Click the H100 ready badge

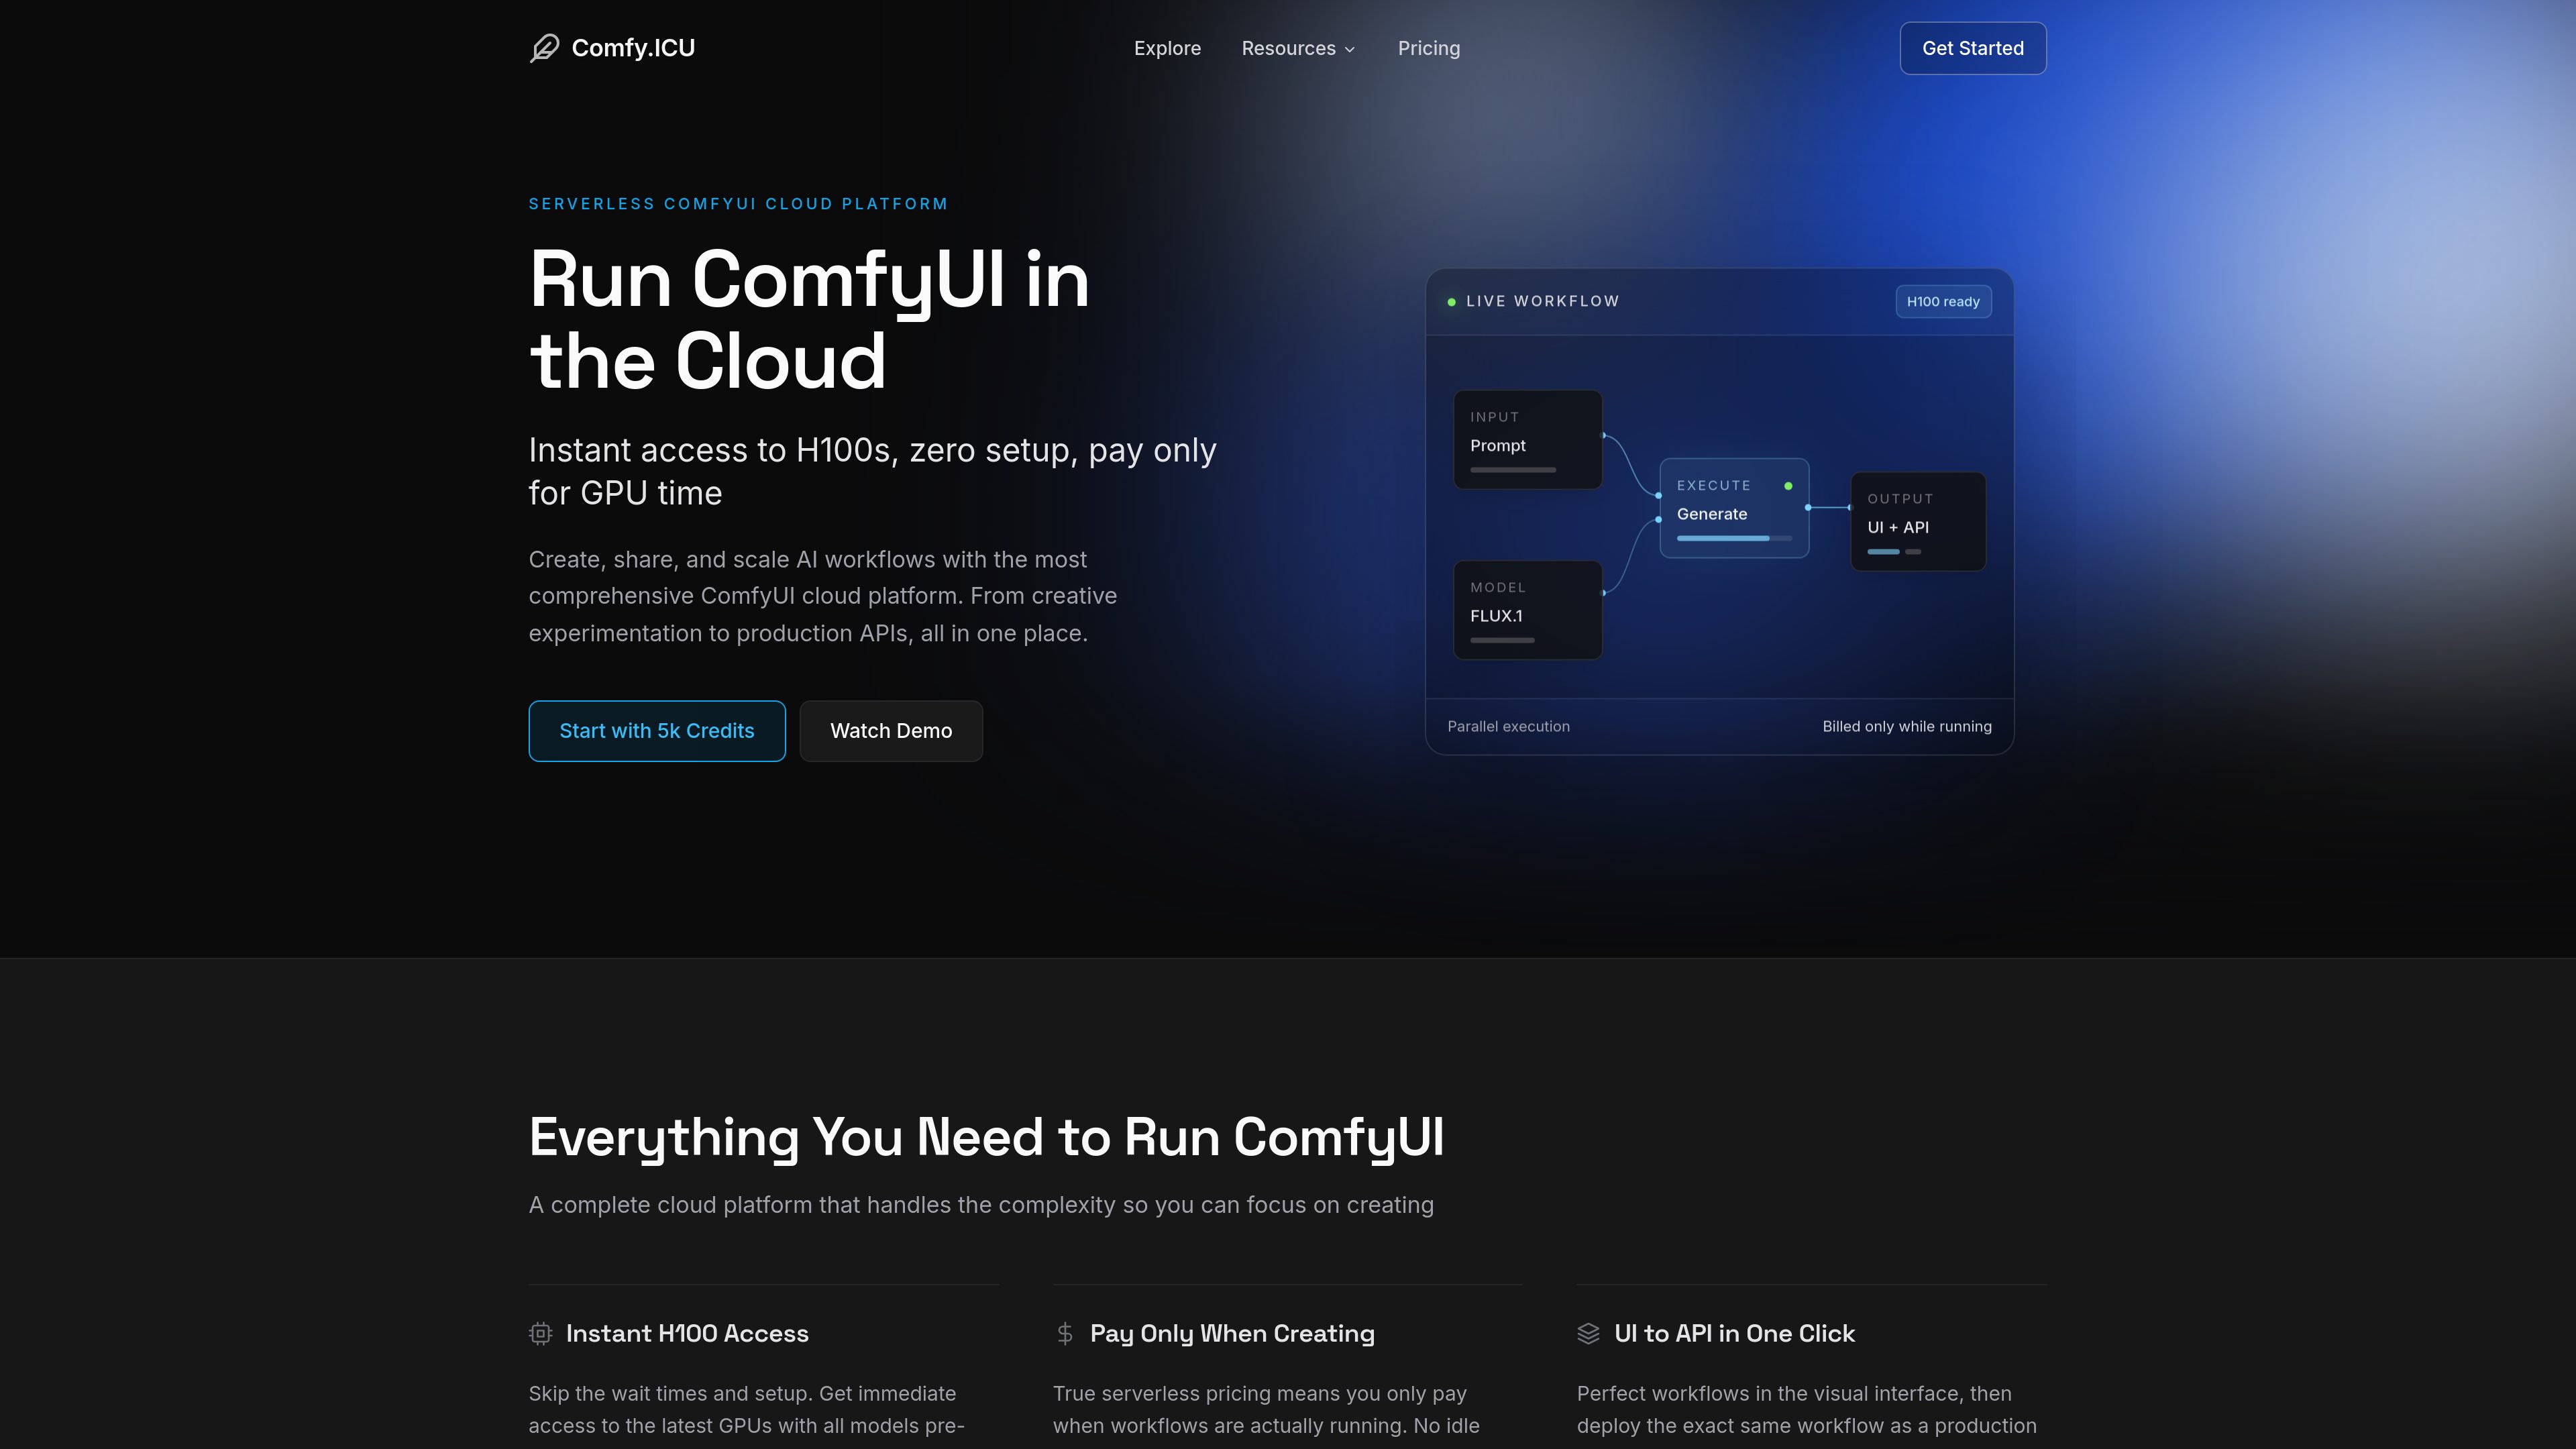(x=1943, y=302)
